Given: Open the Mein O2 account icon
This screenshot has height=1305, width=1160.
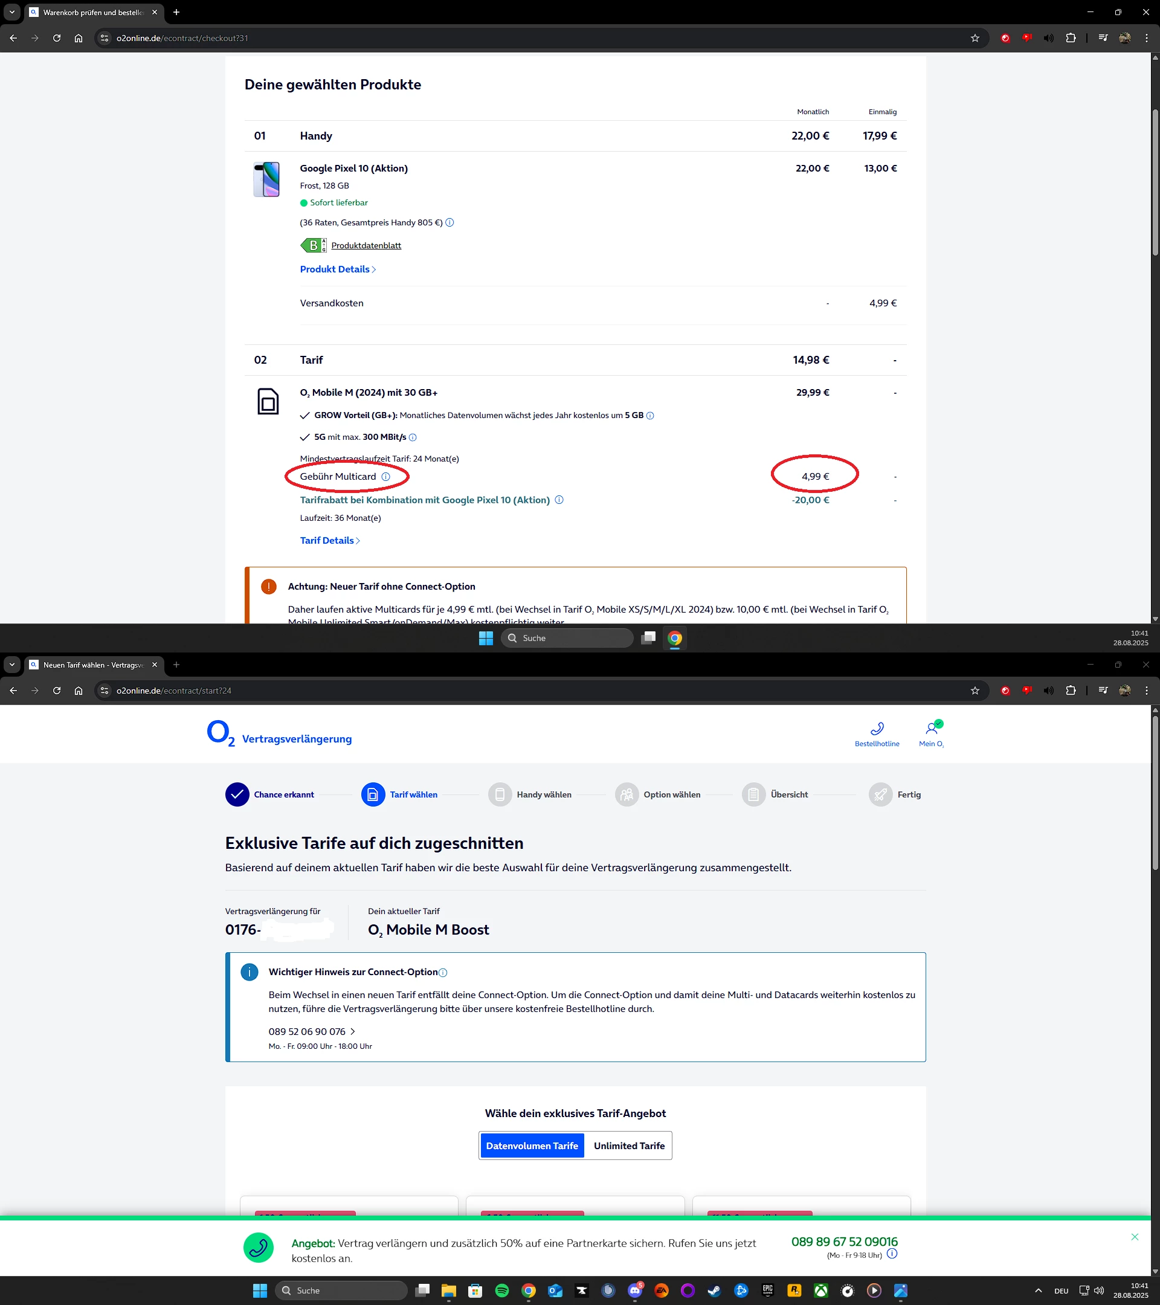Looking at the screenshot, I should point(932,729).
